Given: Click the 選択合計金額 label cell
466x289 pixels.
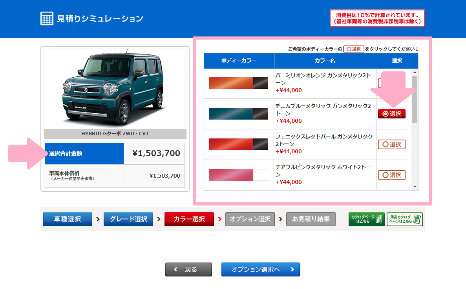Looking at the screenshot, I should pyautogui.click(x=84, y=154).
